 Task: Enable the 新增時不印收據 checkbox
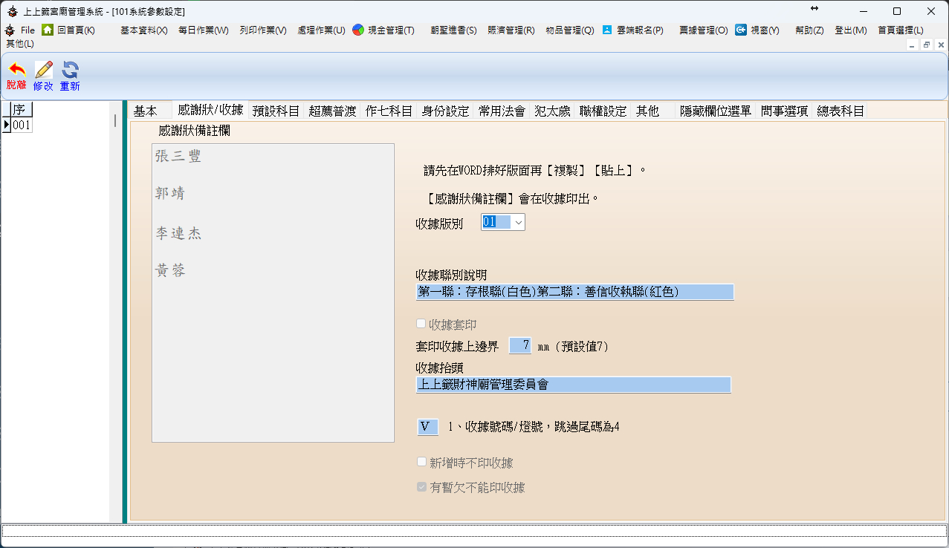click(421, 463)
